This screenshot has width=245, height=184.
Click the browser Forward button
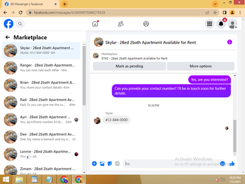tap(13, 13)
